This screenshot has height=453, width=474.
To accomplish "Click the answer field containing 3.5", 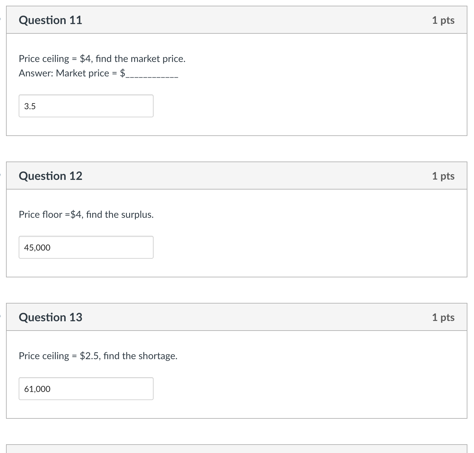I will pyautogui.click(x=86, y=106).
